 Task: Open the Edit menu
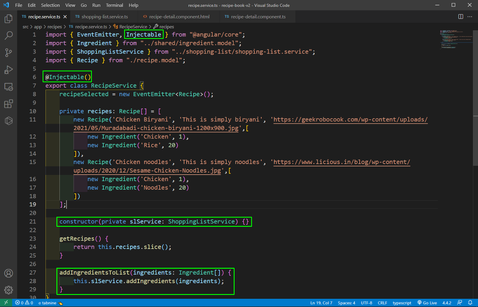point(32,5)
